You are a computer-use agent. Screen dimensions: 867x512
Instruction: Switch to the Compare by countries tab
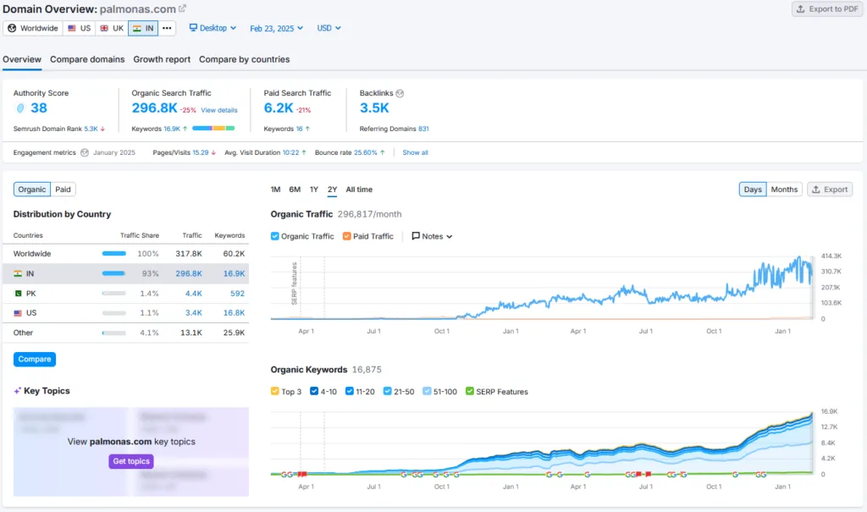(245, 59)
